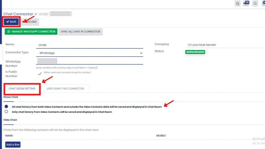Screen dimensions: 265x149
Task: Open the search icon in top bar
Action: point(237,3)
